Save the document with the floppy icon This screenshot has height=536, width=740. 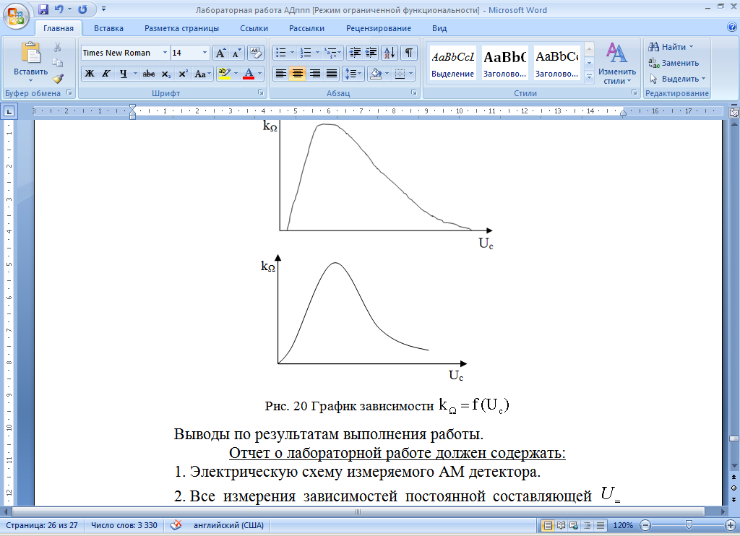pos(43,9)
